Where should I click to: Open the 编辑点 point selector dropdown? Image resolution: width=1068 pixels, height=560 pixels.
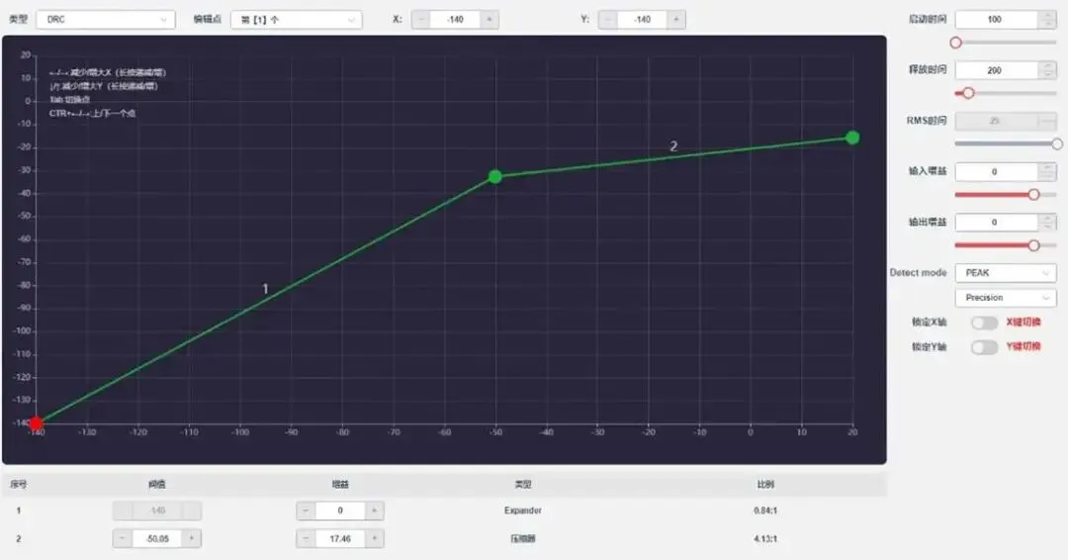(297, 20)
